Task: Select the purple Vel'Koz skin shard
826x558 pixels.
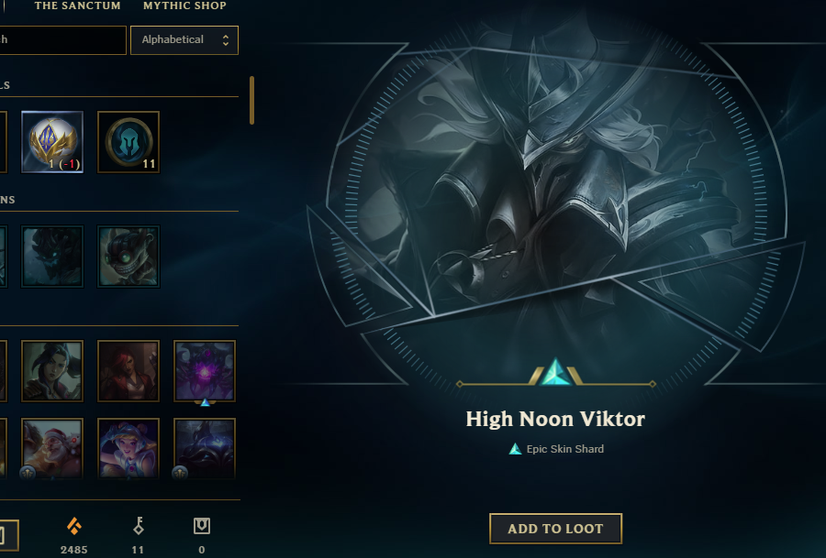Action: click(x=205, y=371)
